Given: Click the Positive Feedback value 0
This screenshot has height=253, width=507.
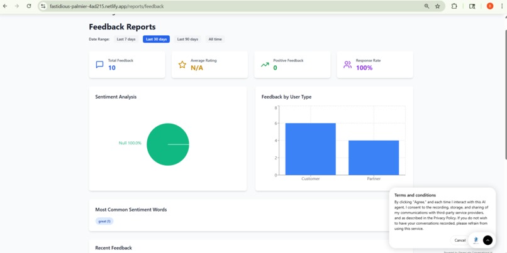Looking at the screenshot, I should (275, 68).
